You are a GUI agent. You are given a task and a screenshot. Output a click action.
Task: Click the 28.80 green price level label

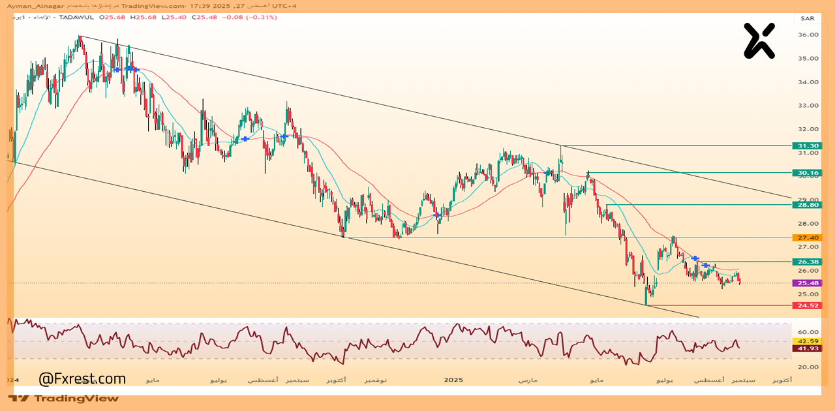pyautogui.click(x=806, y=205)
